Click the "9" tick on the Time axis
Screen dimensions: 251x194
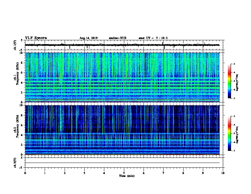203,173
